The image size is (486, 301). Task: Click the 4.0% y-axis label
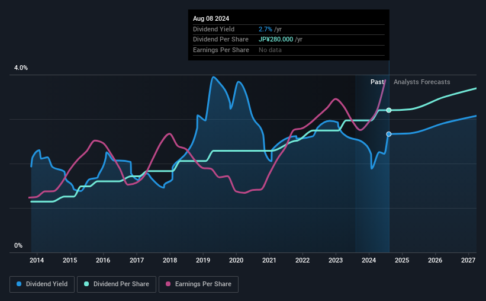pos(21,68)
